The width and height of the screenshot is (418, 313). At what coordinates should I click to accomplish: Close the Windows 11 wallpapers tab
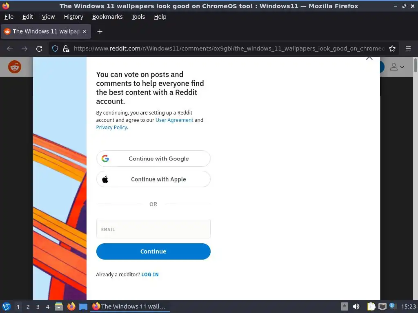(x=84, y=31)
